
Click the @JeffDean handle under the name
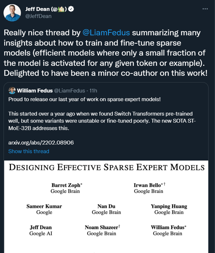(38, 16)
